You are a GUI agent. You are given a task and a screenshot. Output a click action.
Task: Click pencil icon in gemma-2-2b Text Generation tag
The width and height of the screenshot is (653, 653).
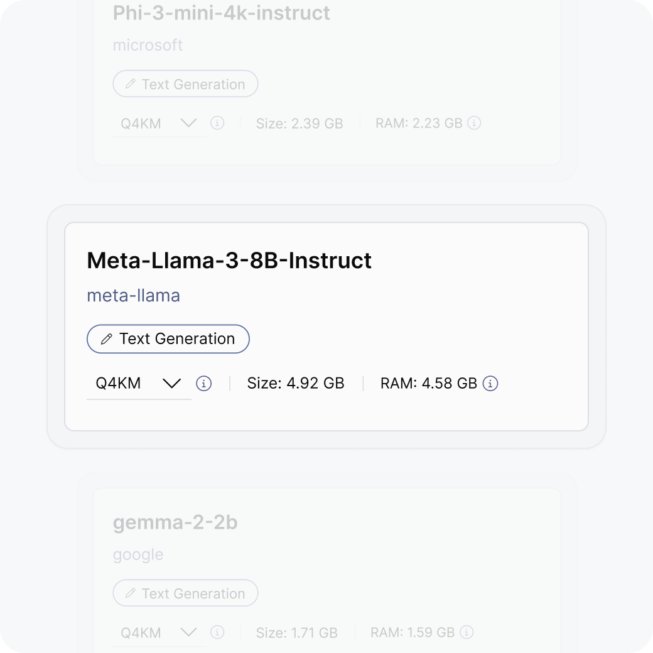(131, 593)
